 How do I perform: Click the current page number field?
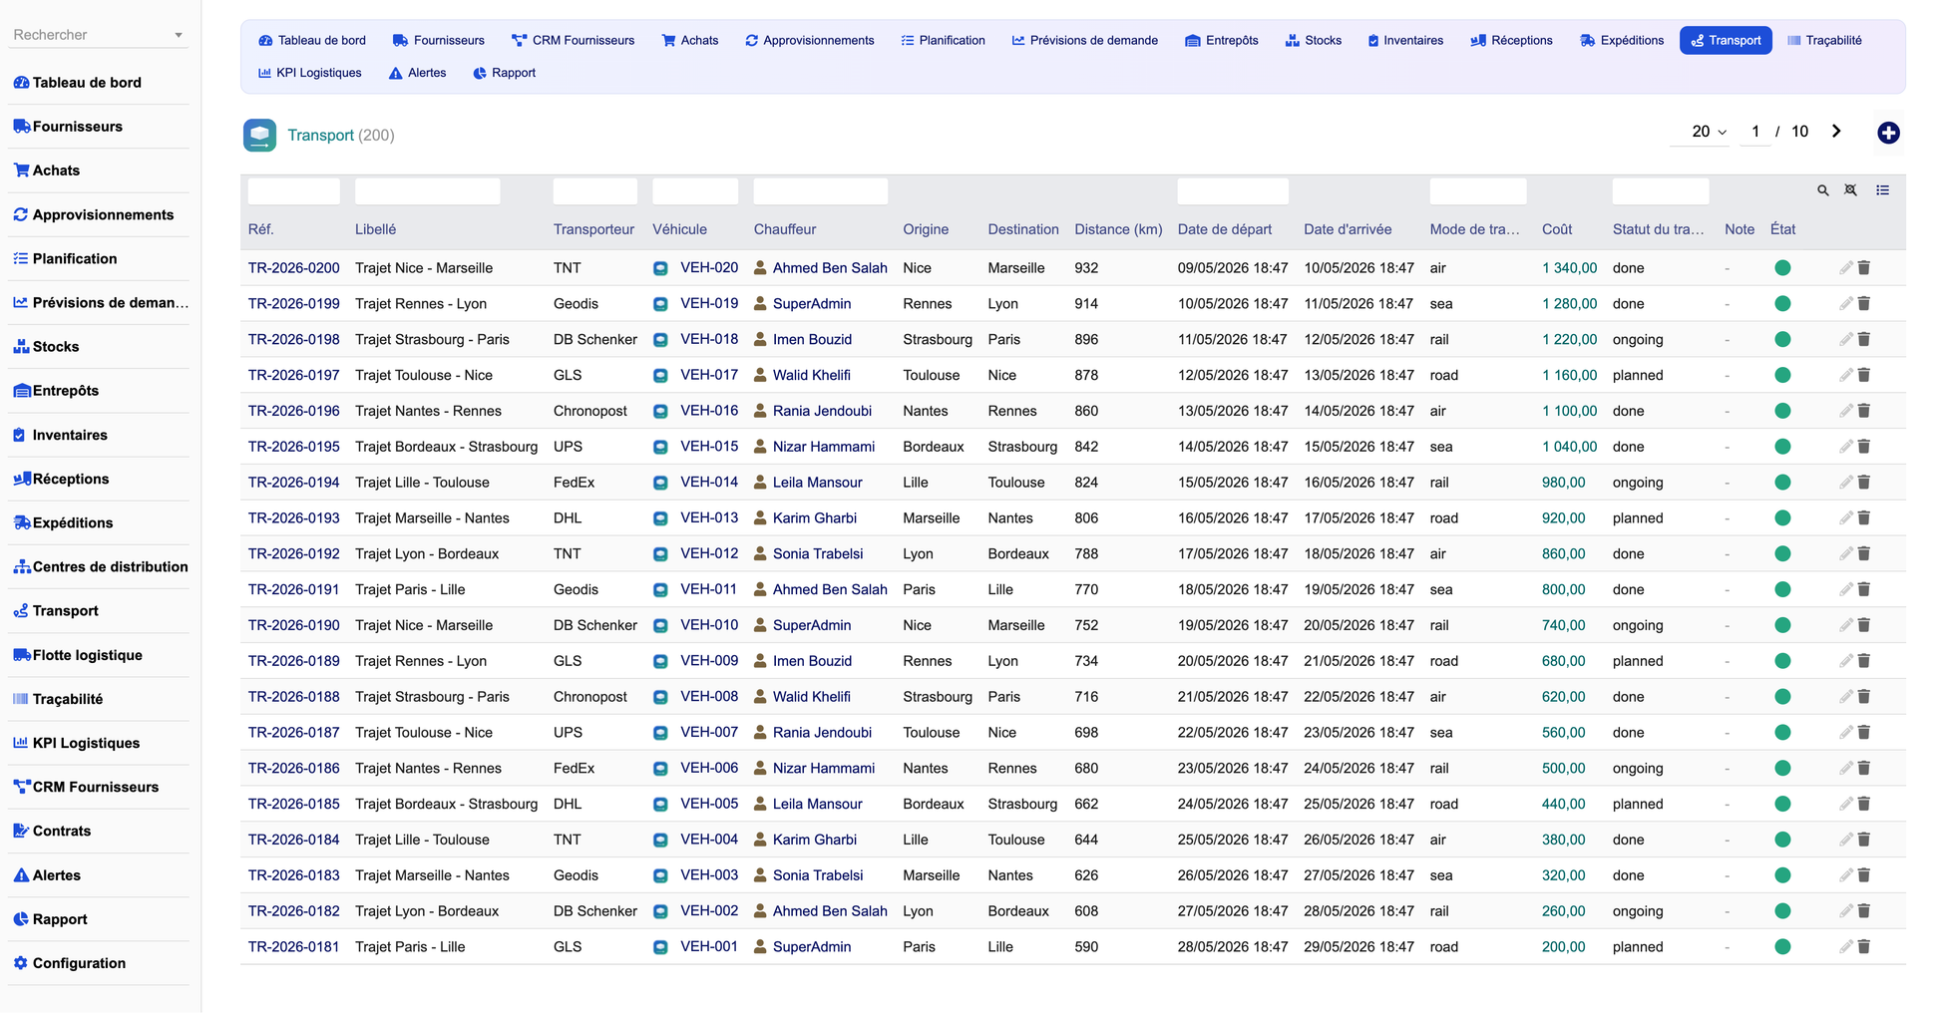1754,132
